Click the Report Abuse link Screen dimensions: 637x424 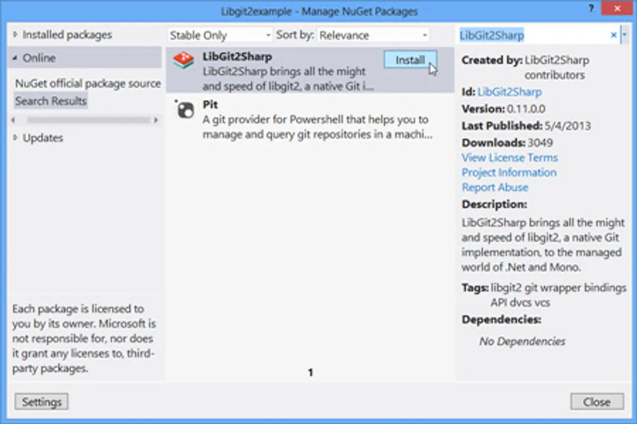click(x=495, y=187)
